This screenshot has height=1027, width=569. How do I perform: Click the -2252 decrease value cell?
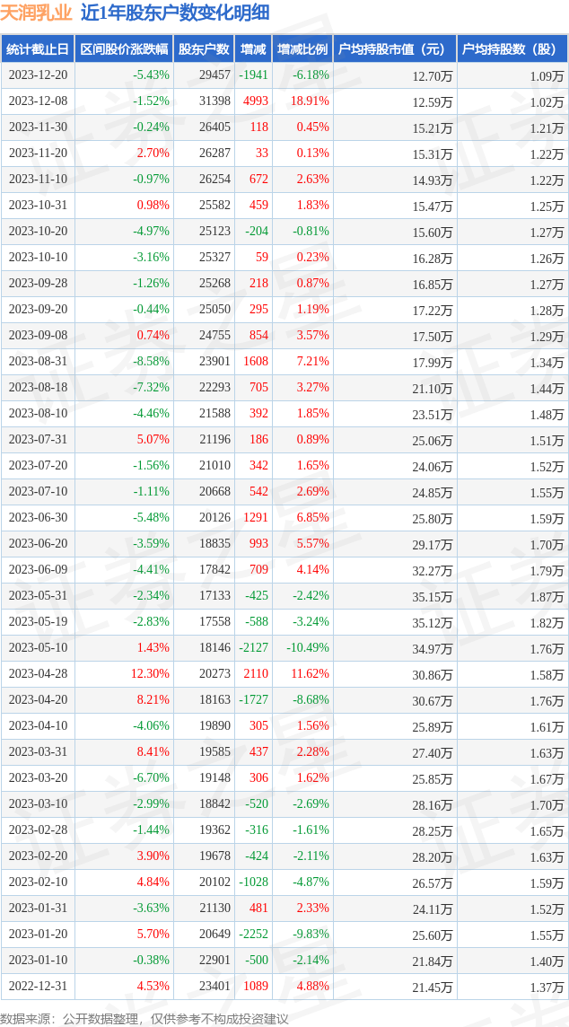(253, 935)
